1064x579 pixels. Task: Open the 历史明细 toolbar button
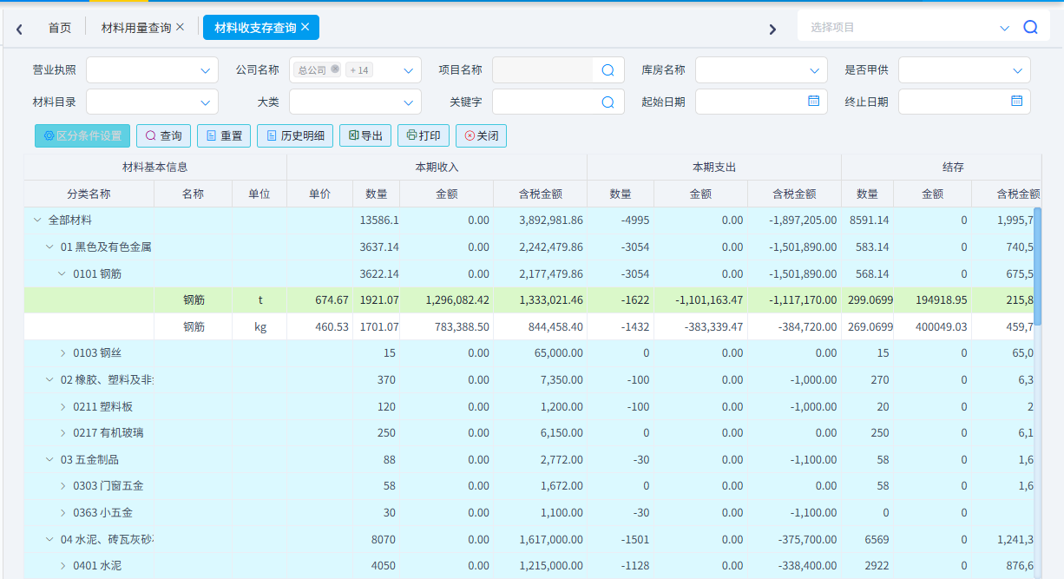pyautogui.click(x=294, y=135)
